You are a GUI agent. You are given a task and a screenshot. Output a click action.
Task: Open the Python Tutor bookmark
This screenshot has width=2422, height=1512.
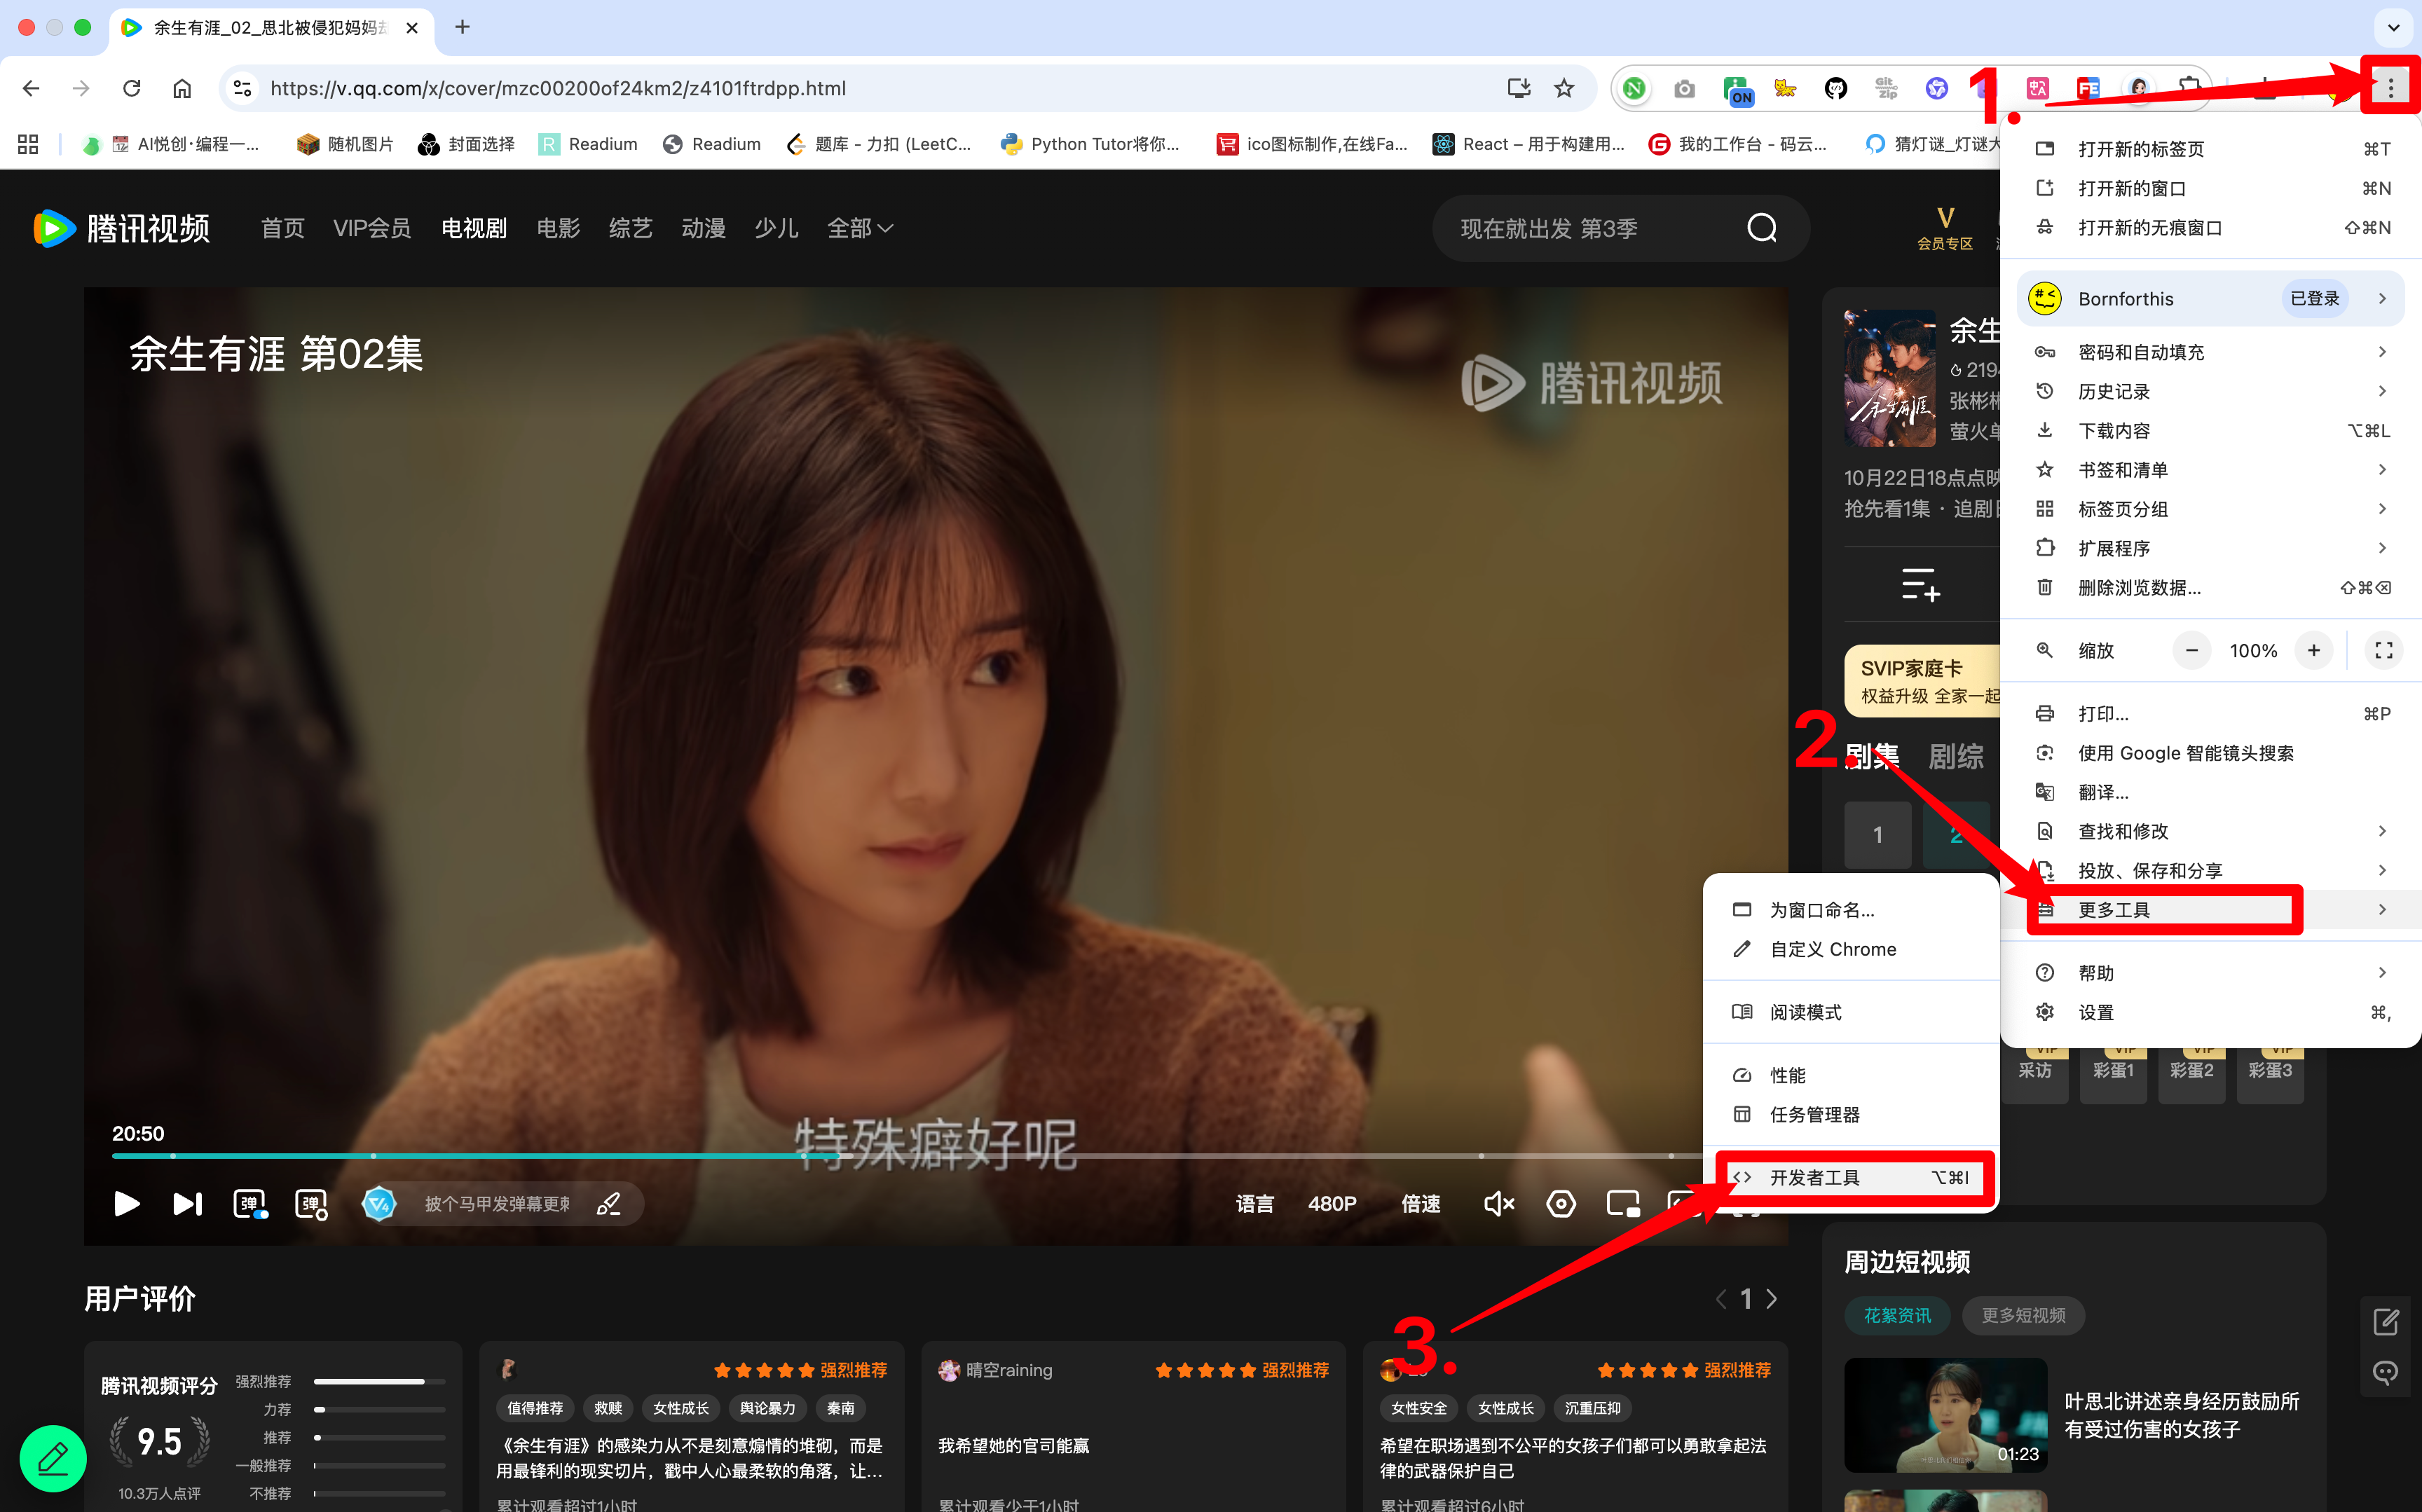click(x=1090, y=144)
